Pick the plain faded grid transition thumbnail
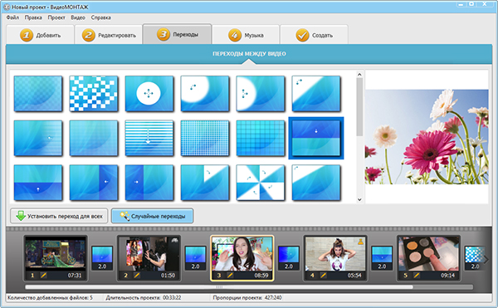The height and width of the screenshot is (308, 498). 93,138
